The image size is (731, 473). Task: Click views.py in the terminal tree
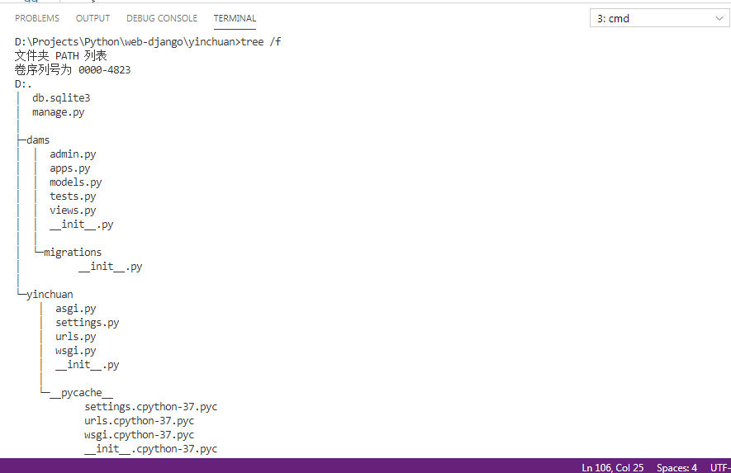[x=73, y=210]
